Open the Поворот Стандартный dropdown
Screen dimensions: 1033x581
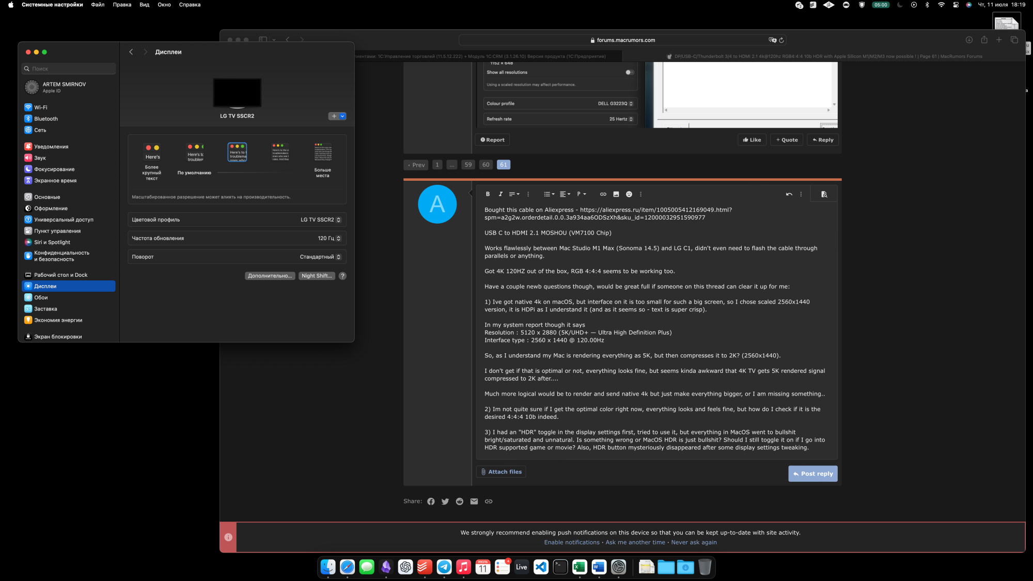tap(320, 257)
